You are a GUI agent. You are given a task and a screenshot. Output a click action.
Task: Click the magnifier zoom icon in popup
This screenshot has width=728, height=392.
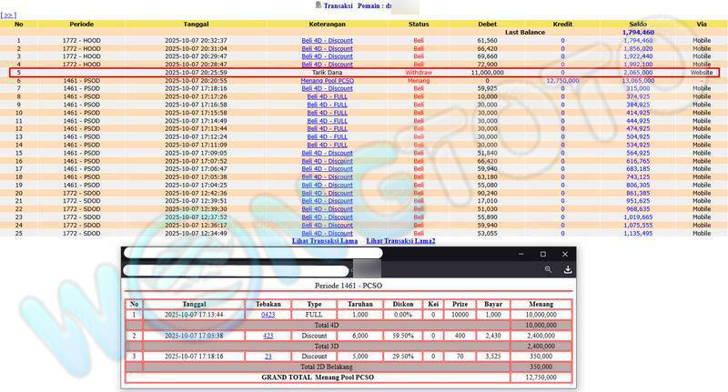pos(548,269)
